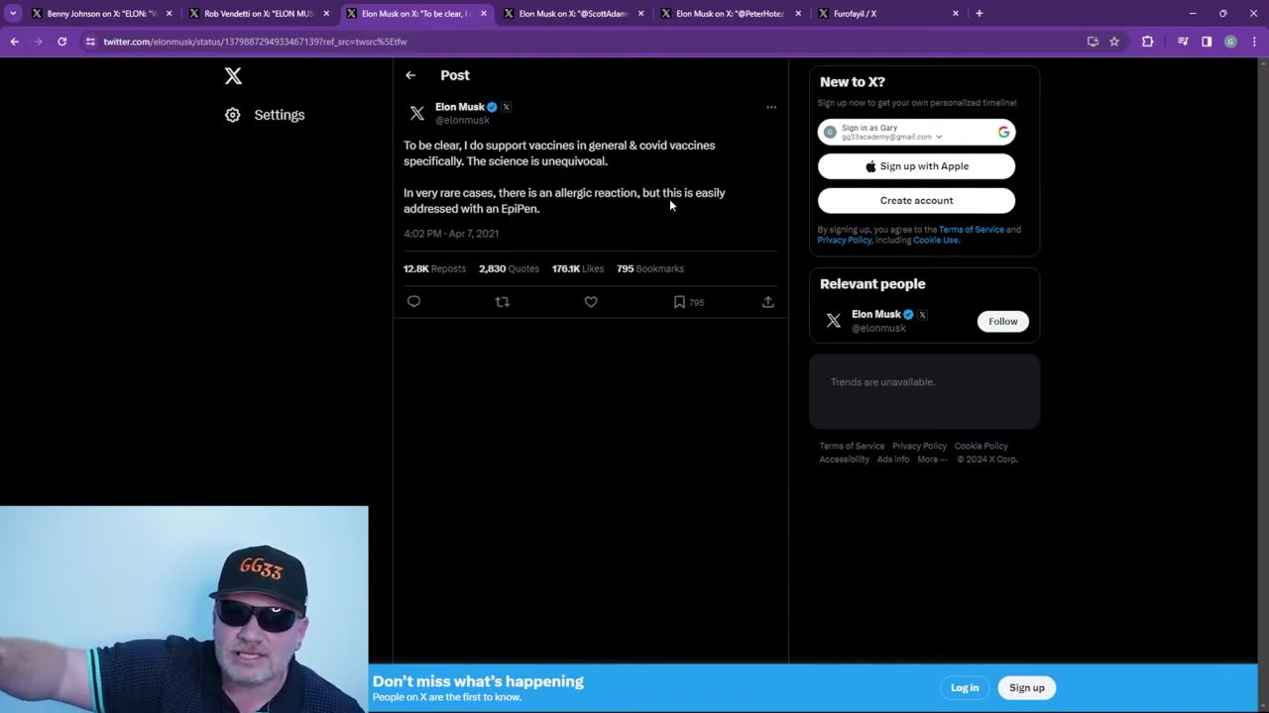Click Elon Musk avatar in Relevant people

pos(834,321)
